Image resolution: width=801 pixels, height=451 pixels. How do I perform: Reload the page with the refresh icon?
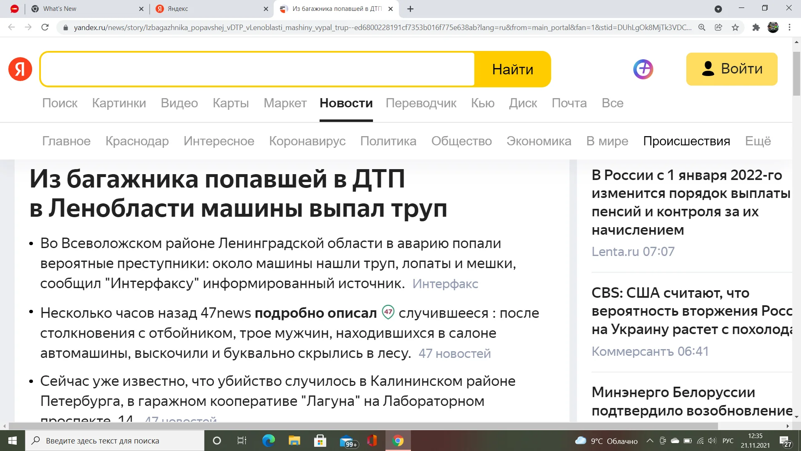point(45,27)
